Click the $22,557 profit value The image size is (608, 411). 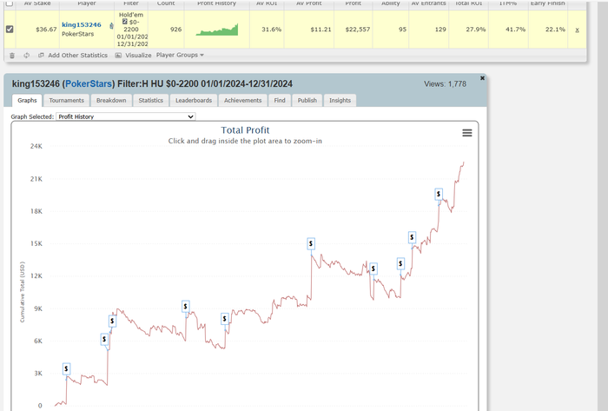[358, 30]
